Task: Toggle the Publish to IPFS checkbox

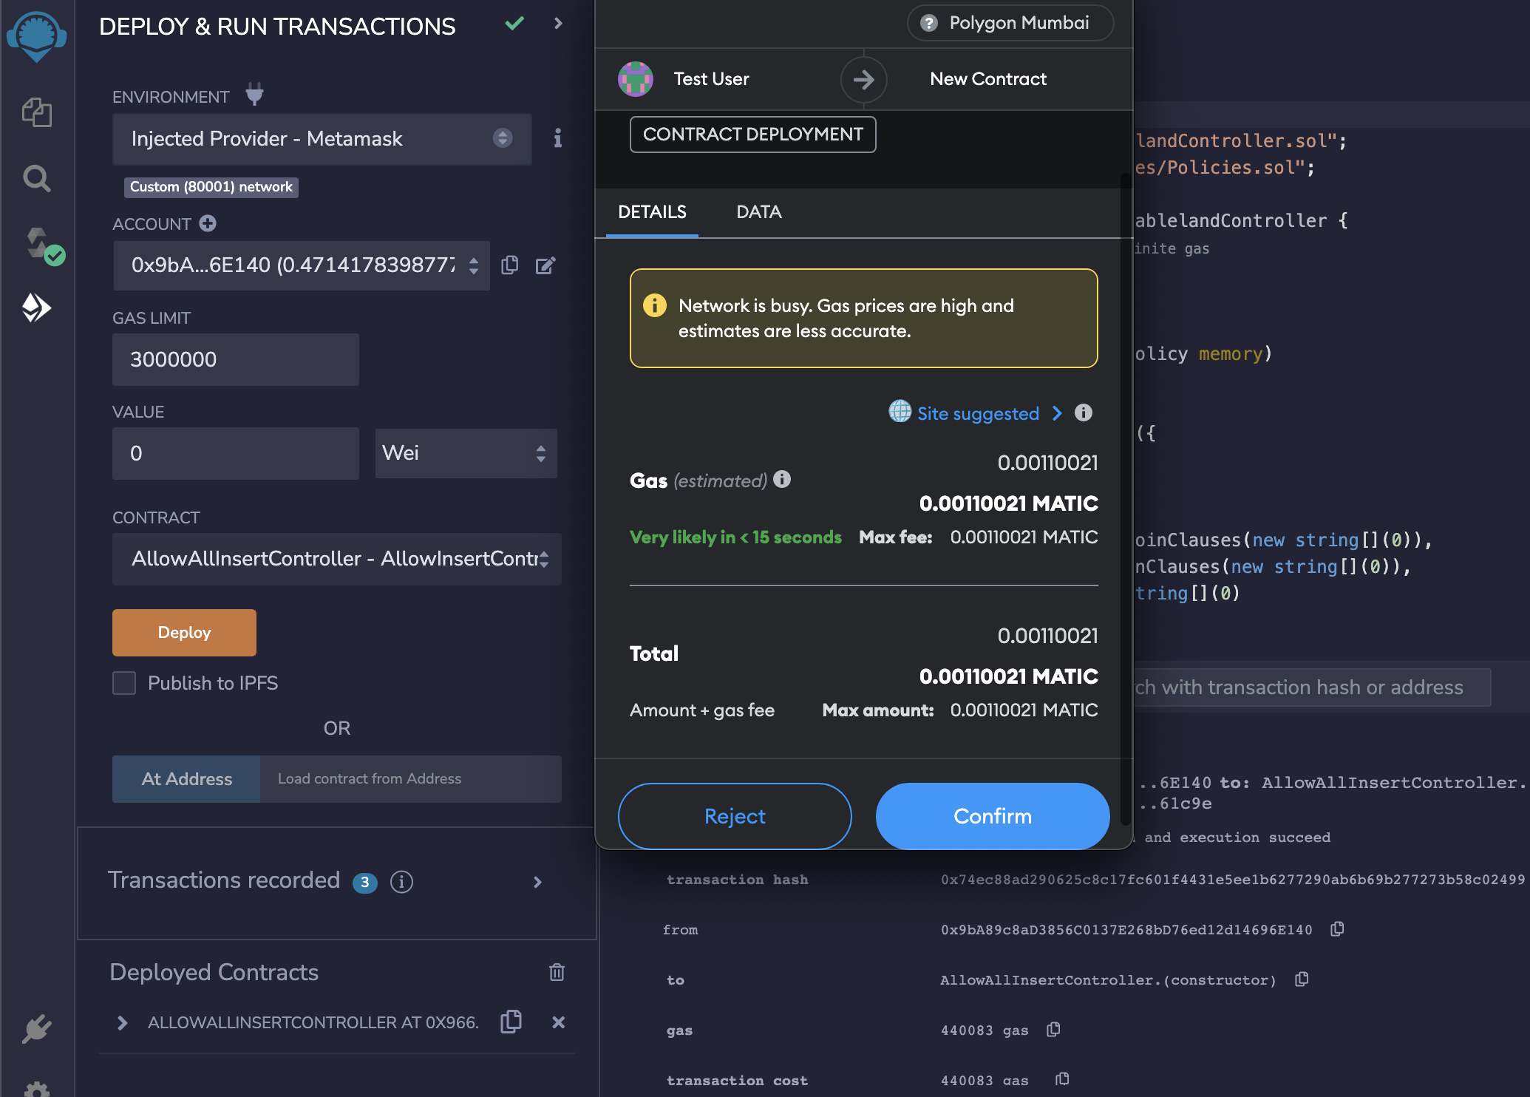Action: coord(123,680)
